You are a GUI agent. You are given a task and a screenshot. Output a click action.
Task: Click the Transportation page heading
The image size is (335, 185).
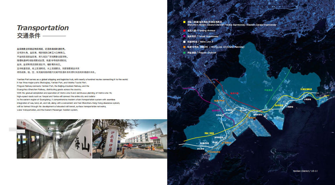point(43,28)
